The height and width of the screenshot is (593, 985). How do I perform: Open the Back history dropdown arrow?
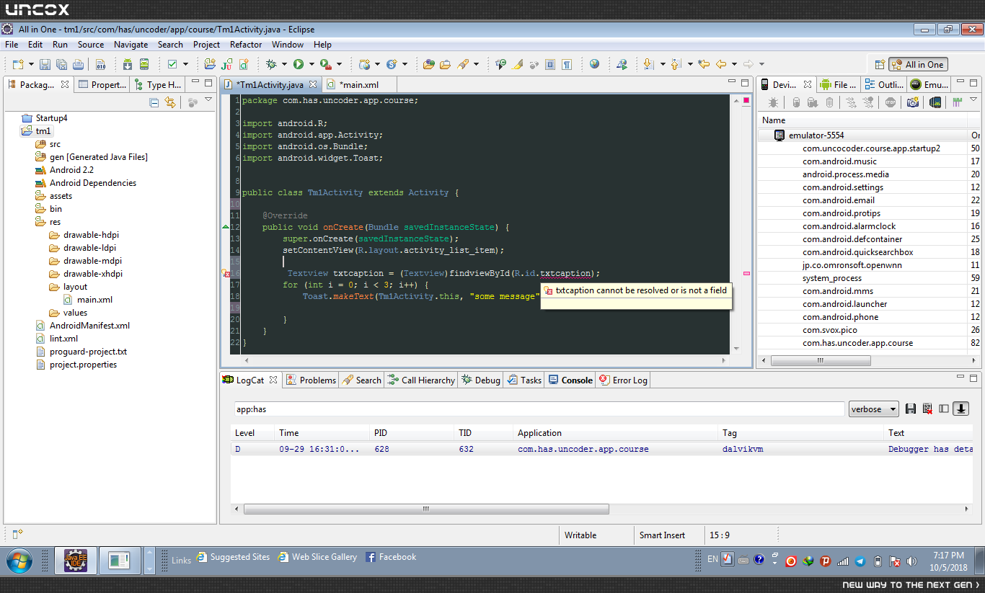[734, 64]
